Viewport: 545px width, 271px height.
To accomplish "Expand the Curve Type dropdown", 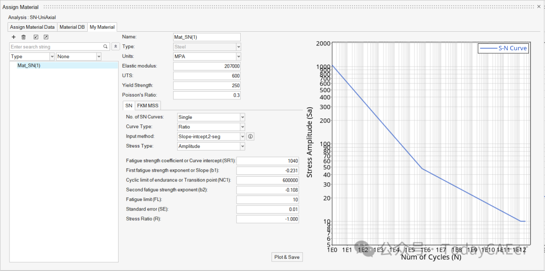I will (x=211, y=127).
